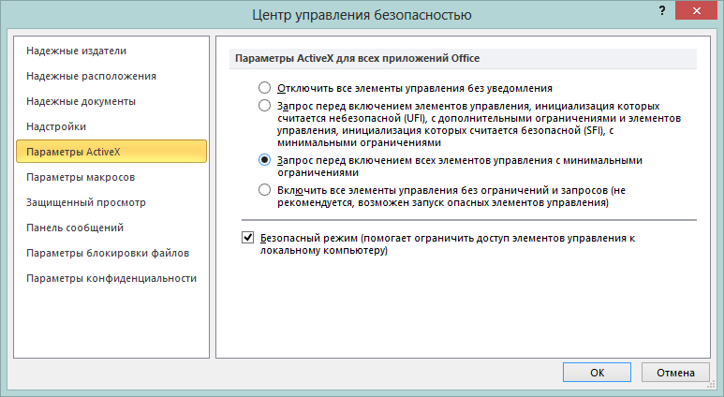Open Защищенный просмотр settings
This screenshot has height=397, width=724.
pyautogui.click(x=86, y=202)
